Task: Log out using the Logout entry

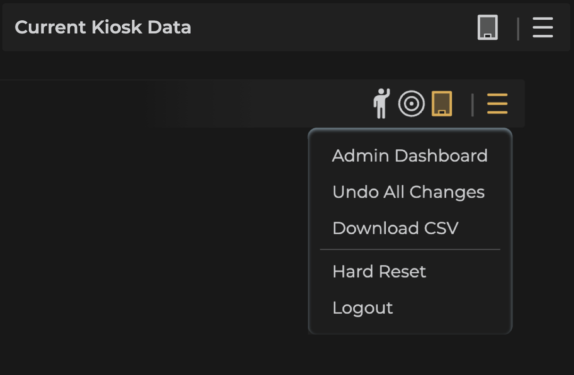Action: (363, 308)
